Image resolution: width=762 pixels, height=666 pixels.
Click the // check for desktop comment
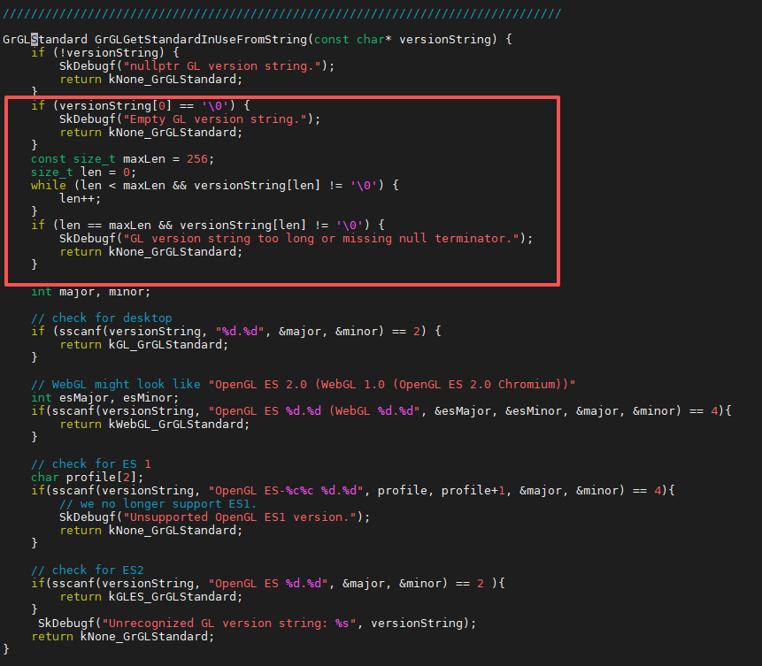tap(102, 318)
